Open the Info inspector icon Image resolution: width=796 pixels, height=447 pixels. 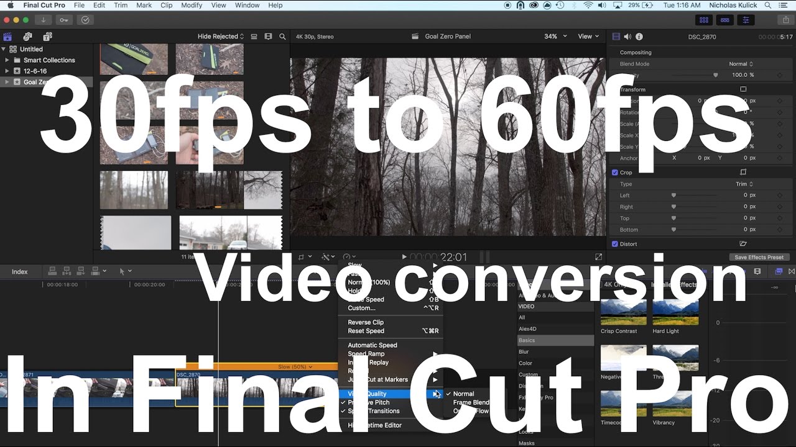pyautogui.click(x=639, y=37)
